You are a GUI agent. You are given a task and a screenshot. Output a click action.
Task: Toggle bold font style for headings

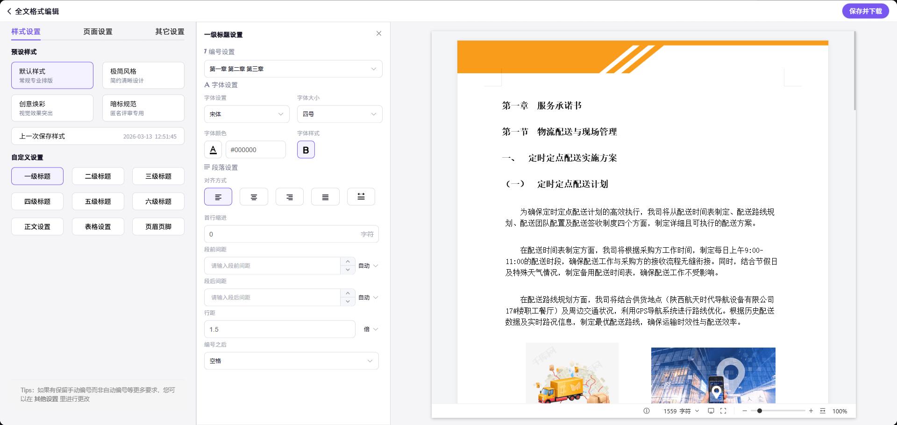pos(306,149)
